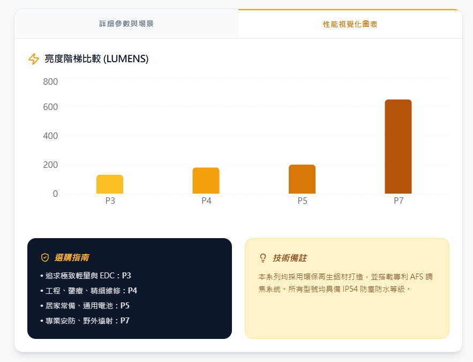Viewport: 473px width, 362px height.
Task: Select the 專業安防、野外遠射：P7 list item
Action: (x=85, y=321)
